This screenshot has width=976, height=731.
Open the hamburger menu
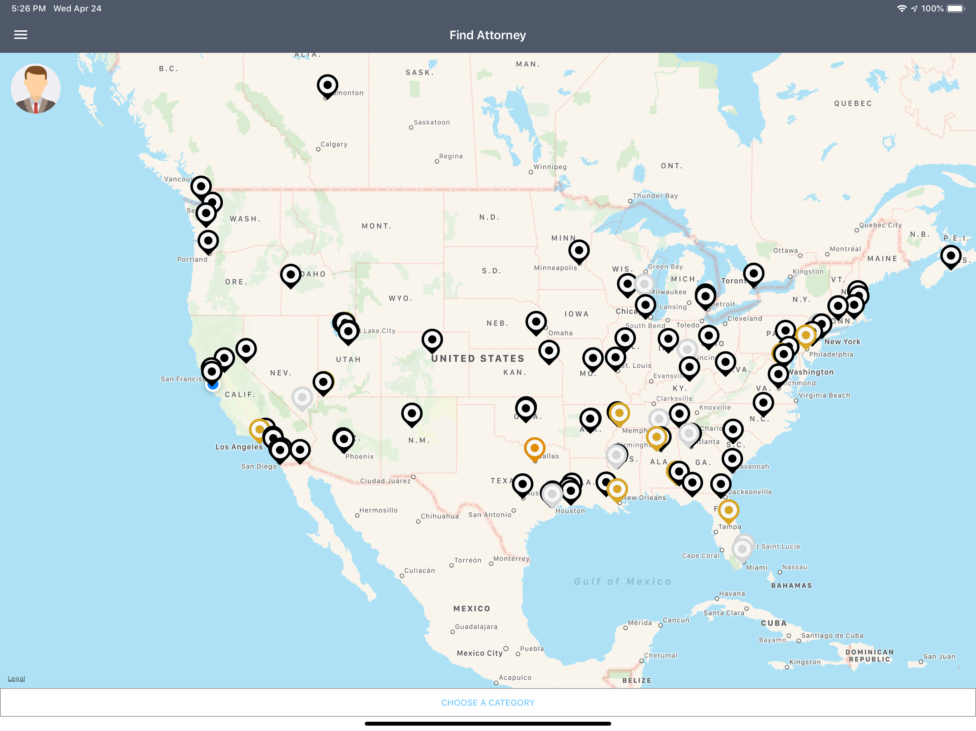coord(21,35)
